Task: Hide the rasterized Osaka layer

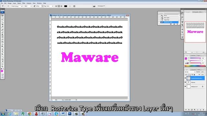Action: coord(185,78)
